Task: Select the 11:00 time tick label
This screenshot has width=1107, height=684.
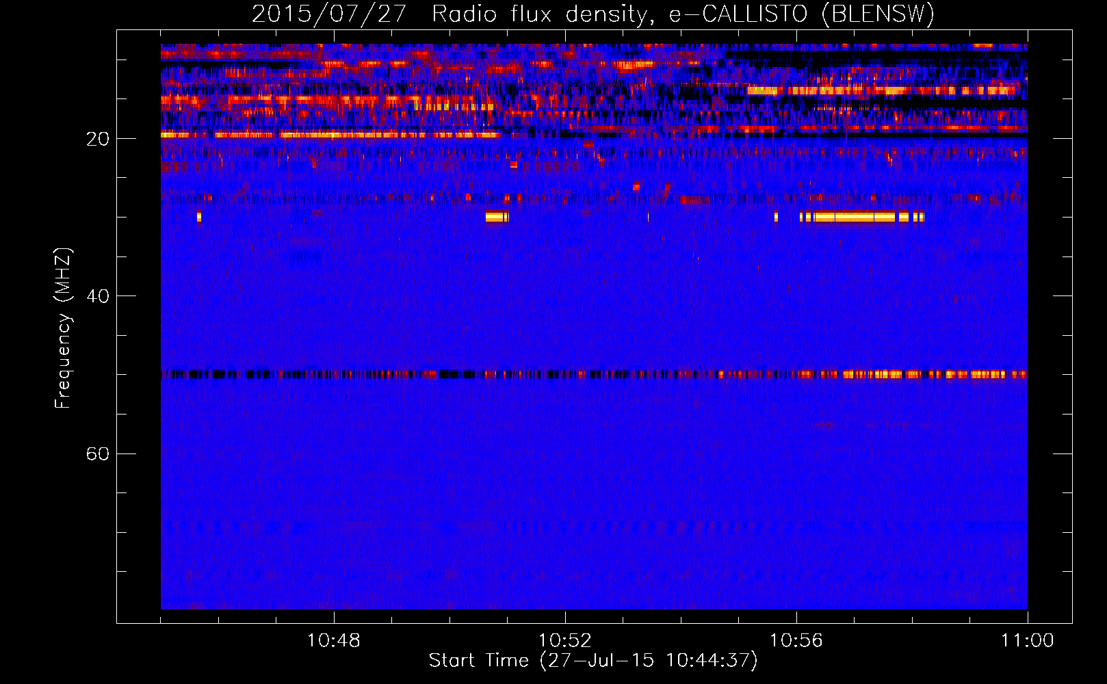Action: tap(1028, 641)
